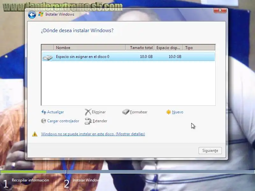
Task: Open Cargar controlador
Action: point(63,121)
